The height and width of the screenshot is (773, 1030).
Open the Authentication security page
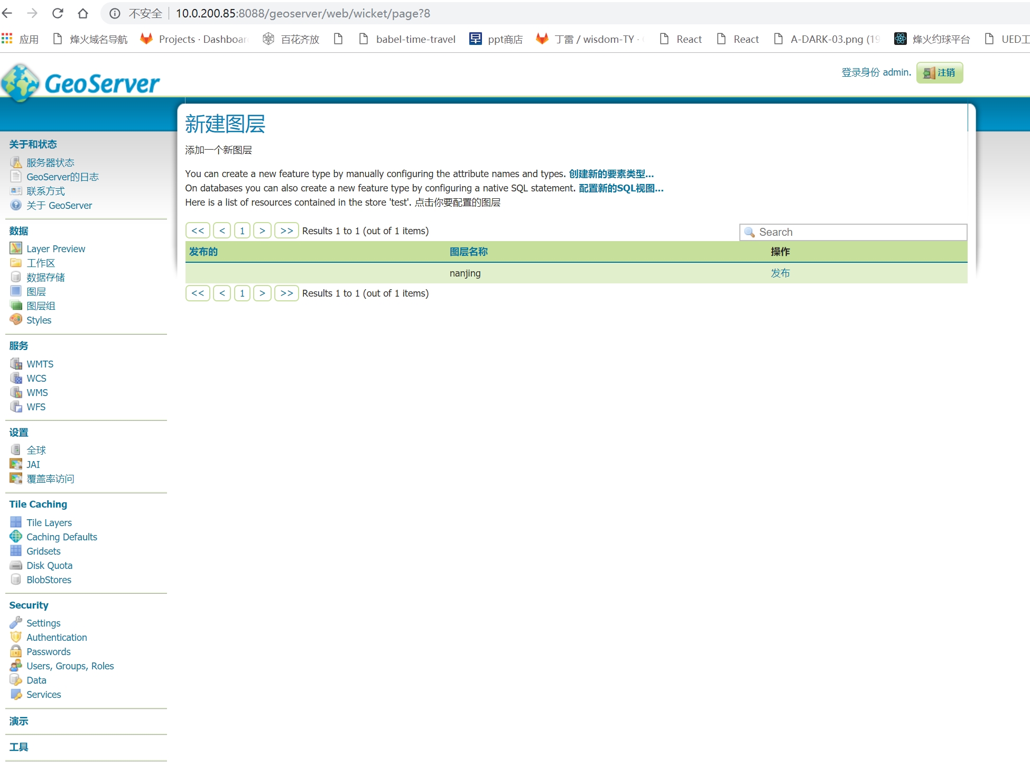[x=57, y=637]
